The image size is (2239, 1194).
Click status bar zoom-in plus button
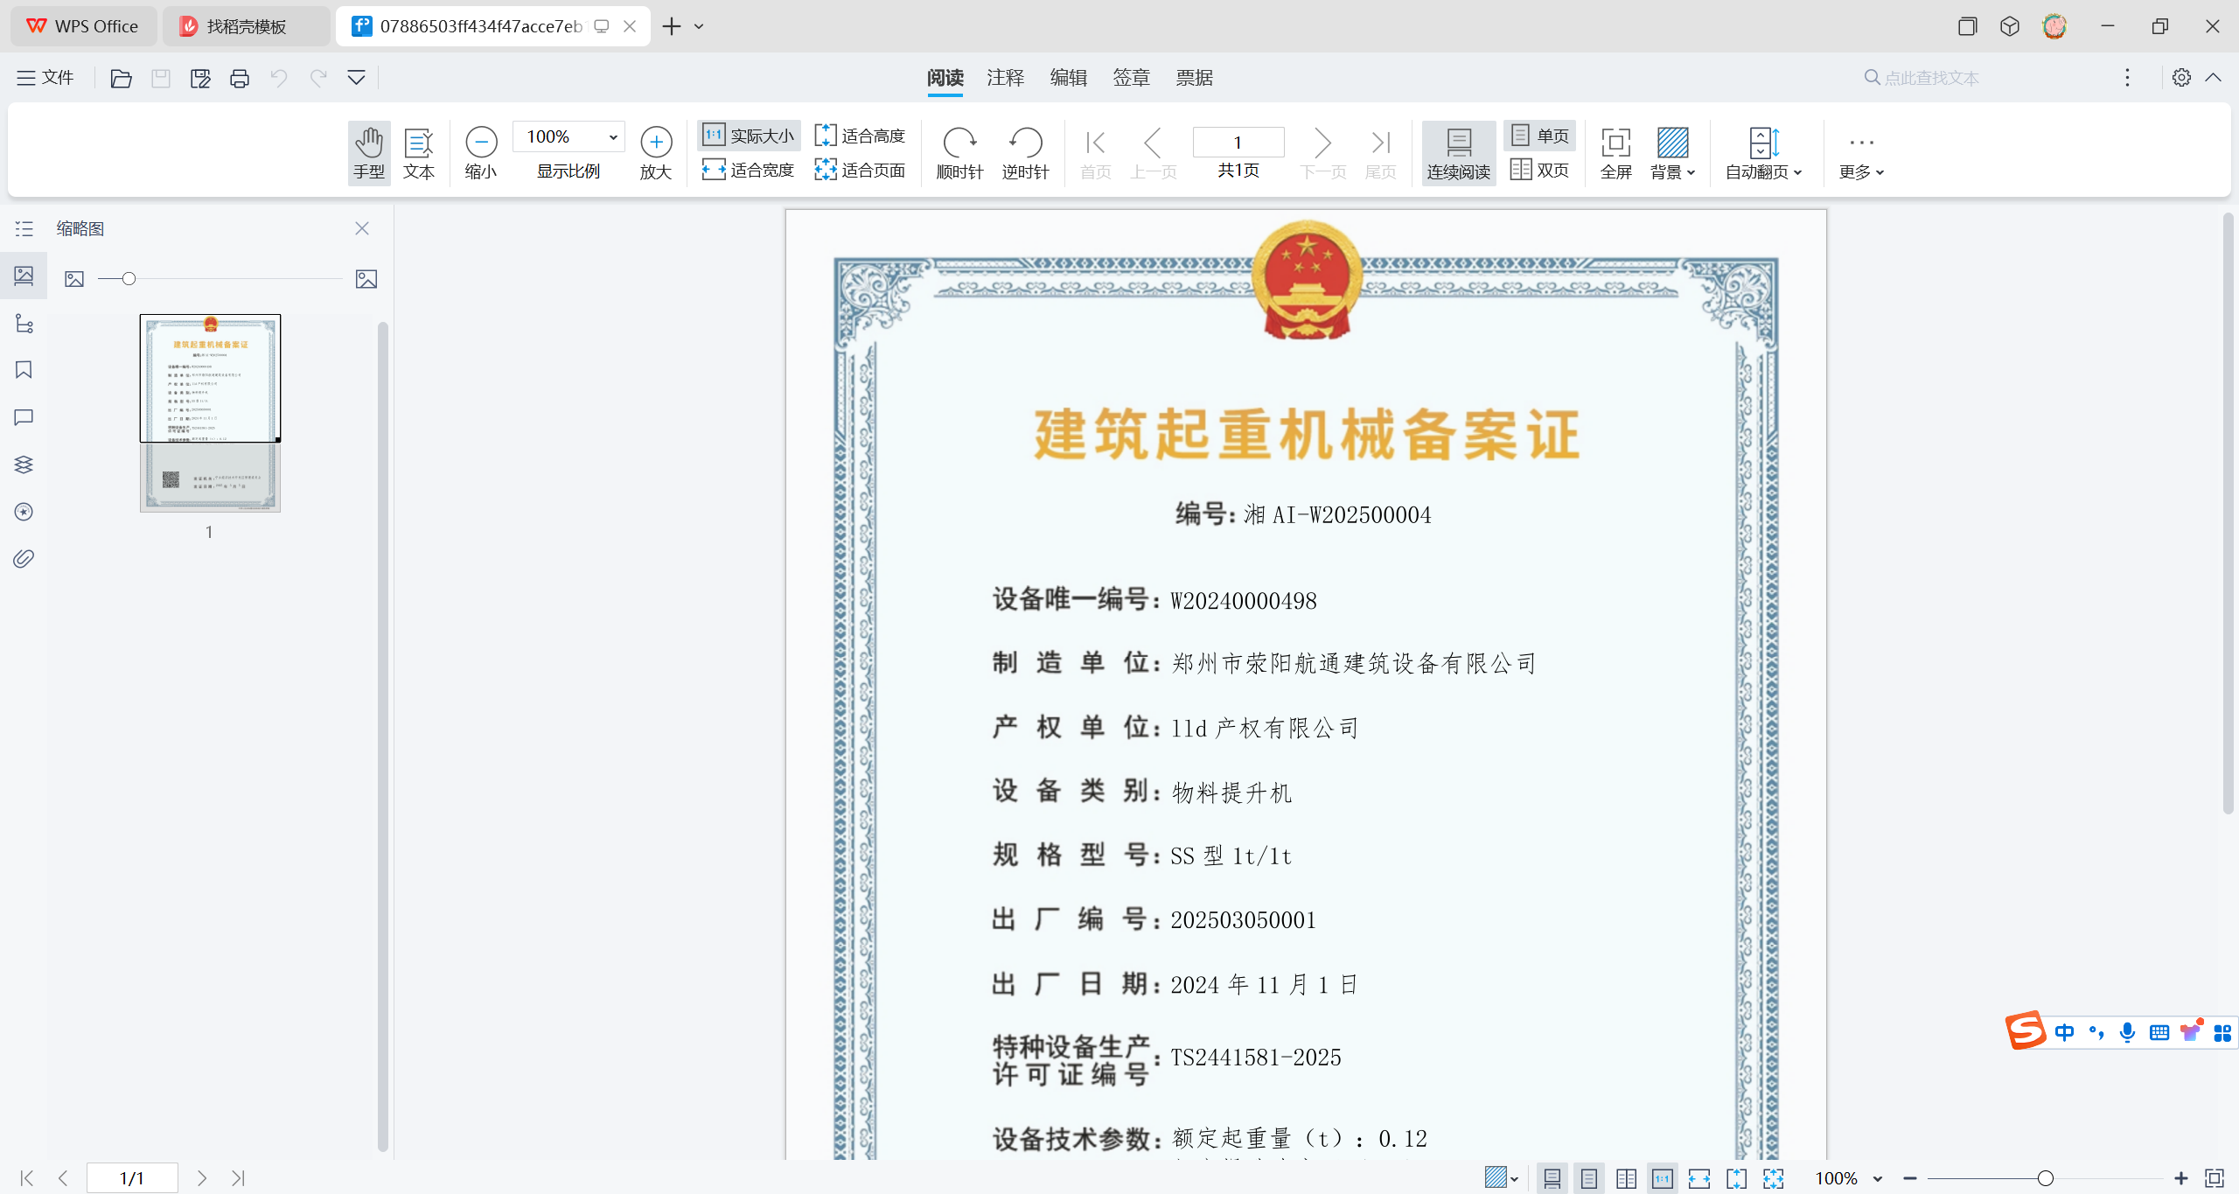coord(2181,1178)
